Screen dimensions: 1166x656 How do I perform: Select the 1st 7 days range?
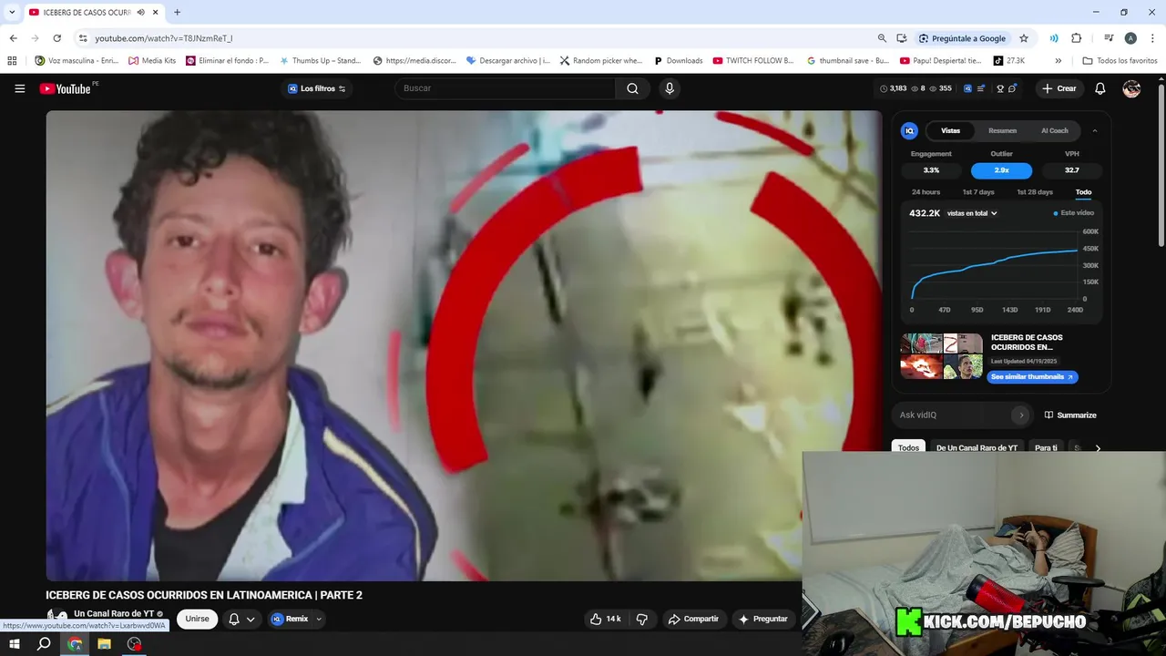pos(978,192)
